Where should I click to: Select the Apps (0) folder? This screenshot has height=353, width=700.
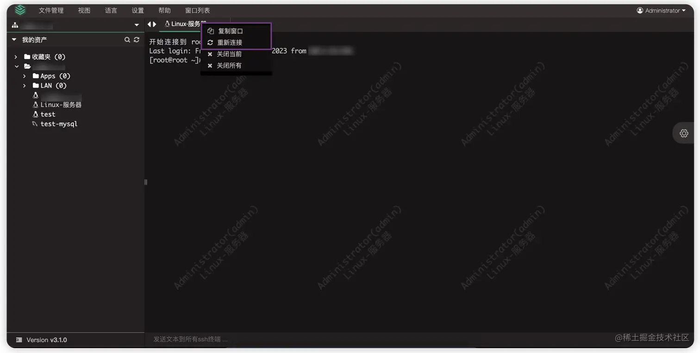coord(51,76)
